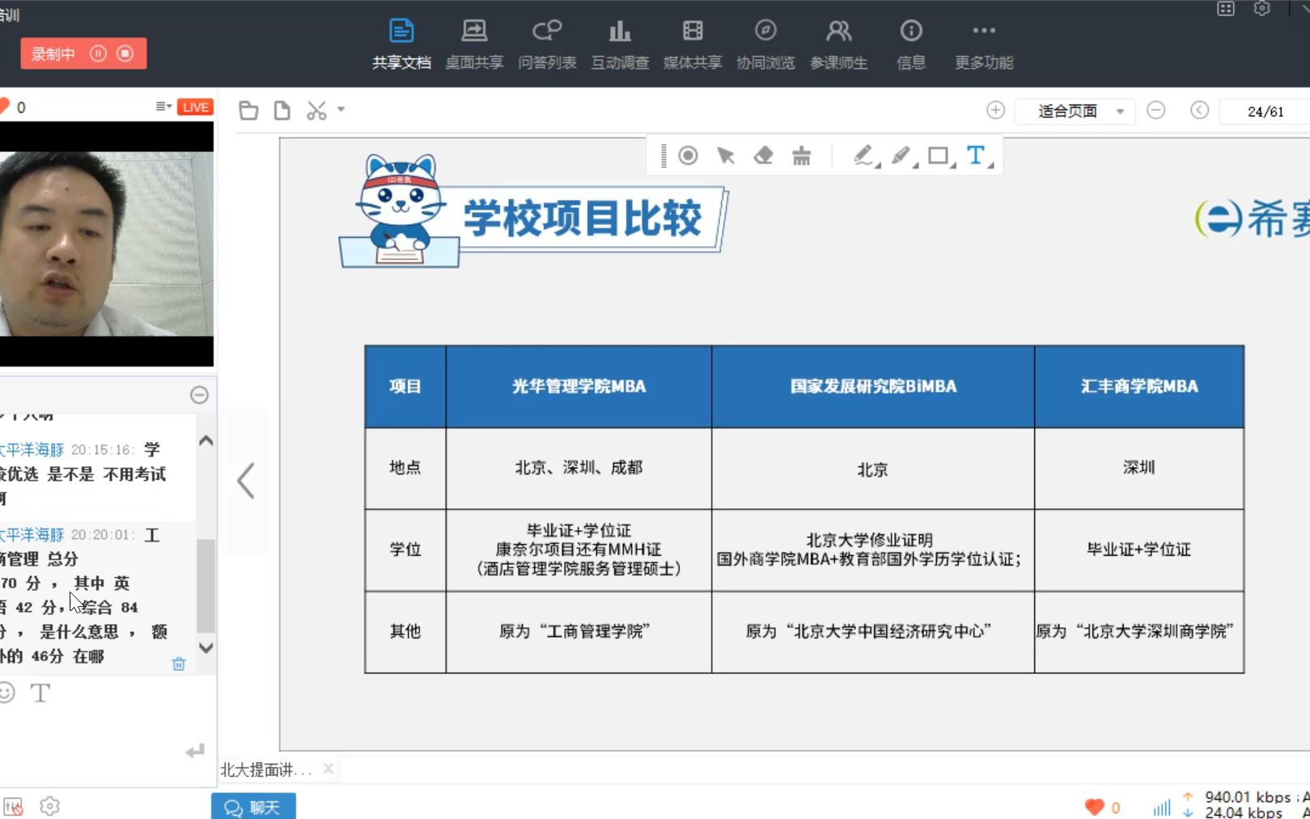Select the laser pointer circle tool
The width and height of the screenshot is (1310, 819).
click(688, 155)
